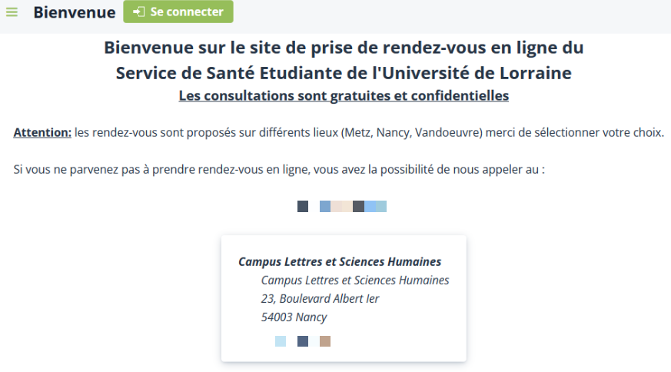Click the Bienvenue sur le site heading line
Screen dimensions: 671x372
[x=344, y=48]
